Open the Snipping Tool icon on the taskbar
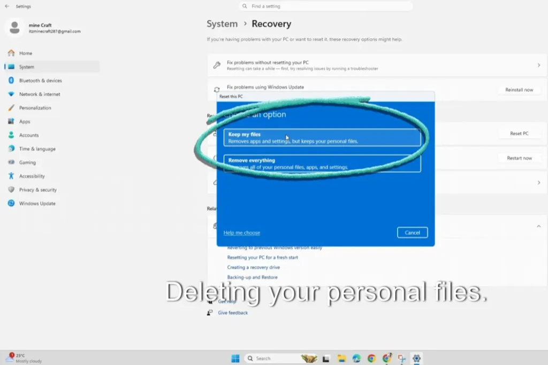This screenshot has height=365, width=548. pos(401,359)
